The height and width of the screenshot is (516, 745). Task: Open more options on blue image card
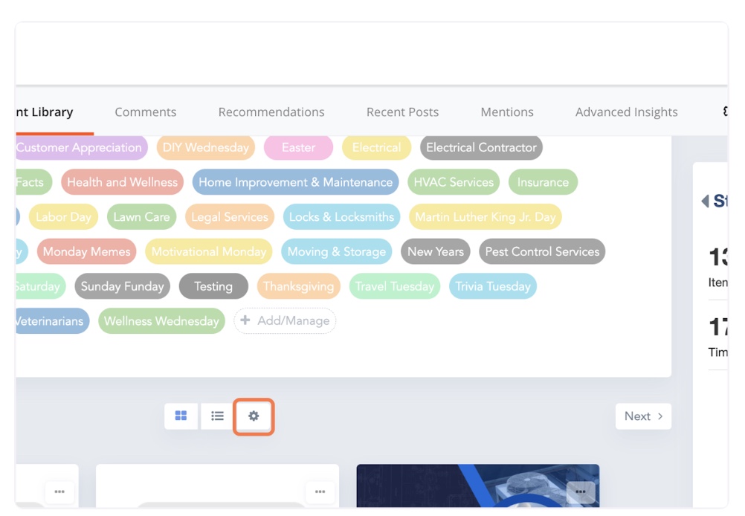[x=581, y=491]
